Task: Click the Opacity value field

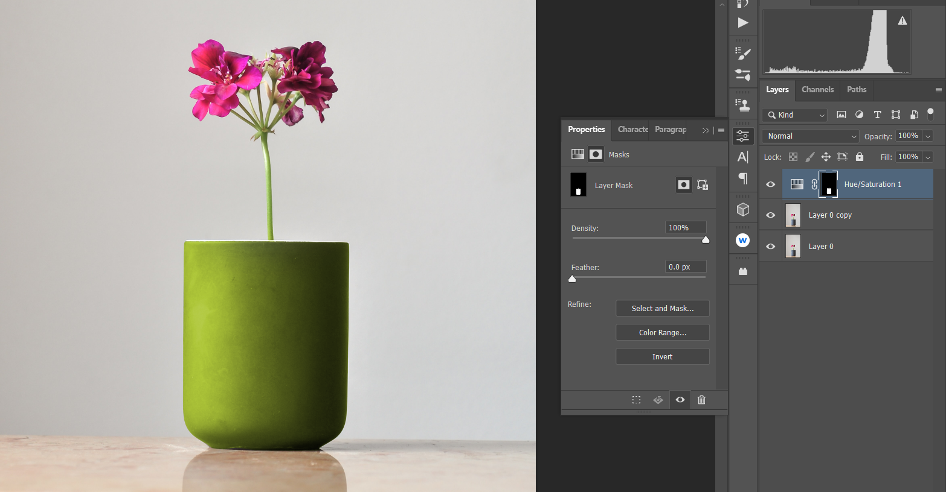Action: coord(909,136)
